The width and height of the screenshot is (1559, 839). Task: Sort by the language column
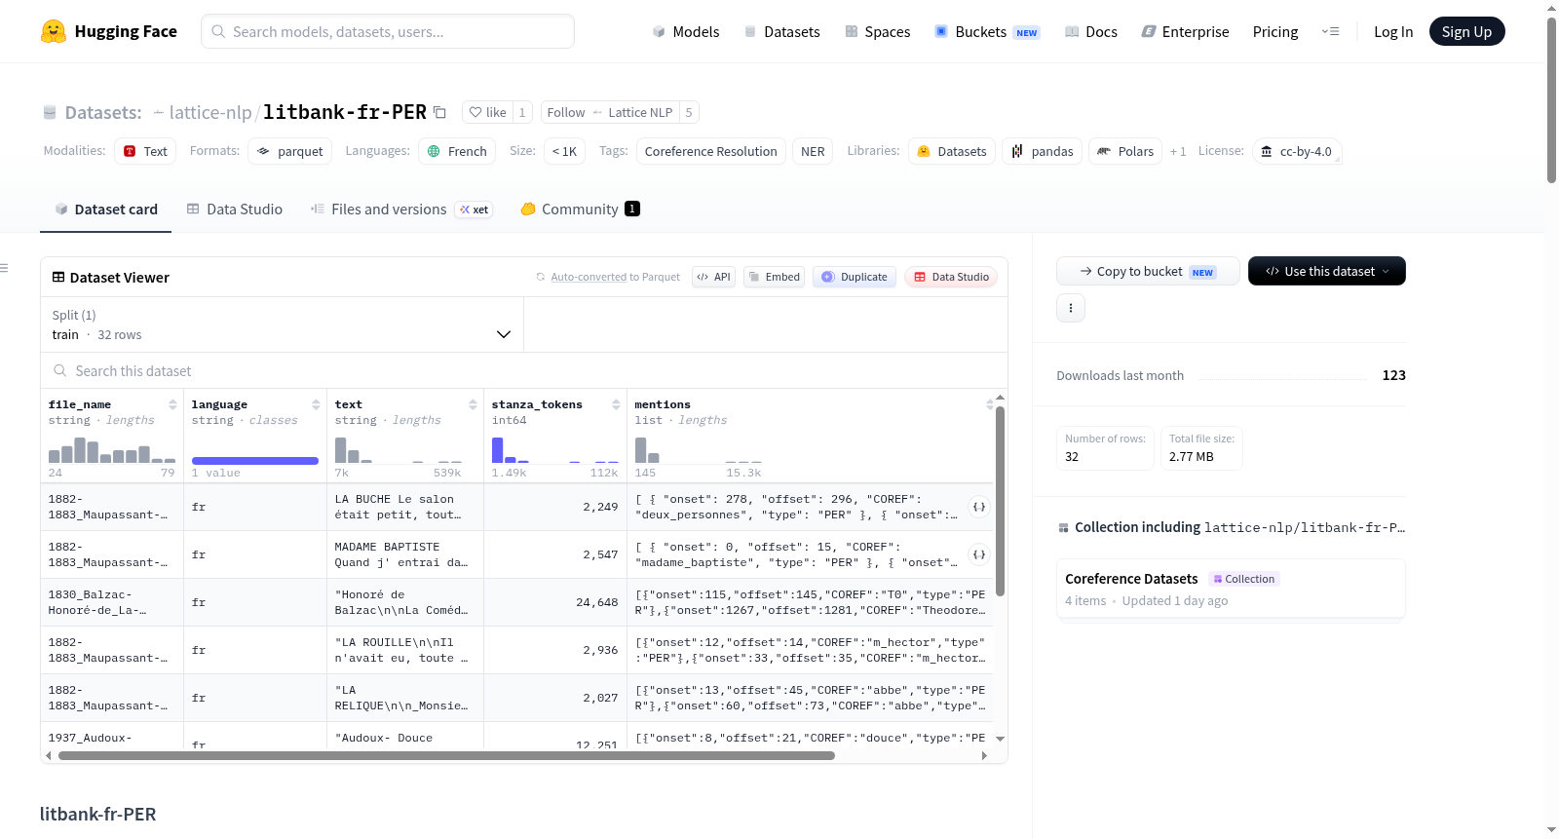coord(316,404)
